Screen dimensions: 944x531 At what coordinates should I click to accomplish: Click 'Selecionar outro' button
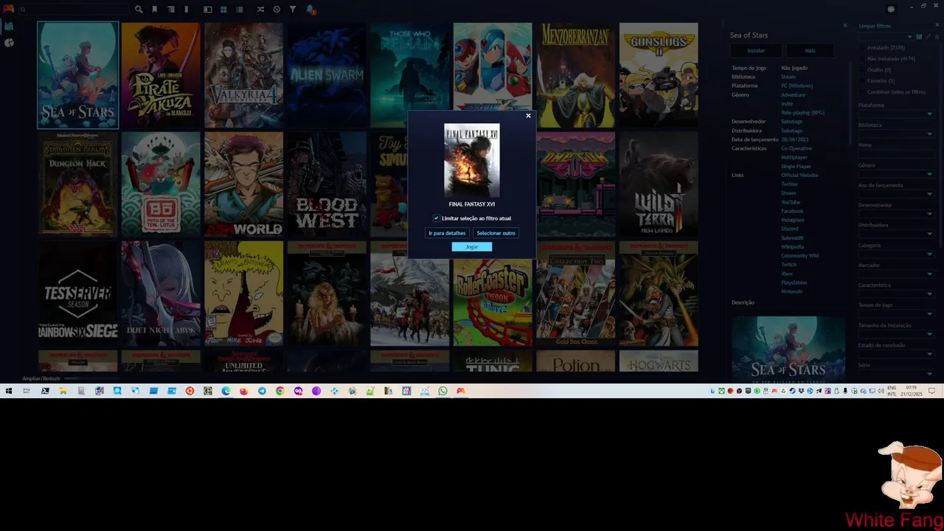[496, 233]
